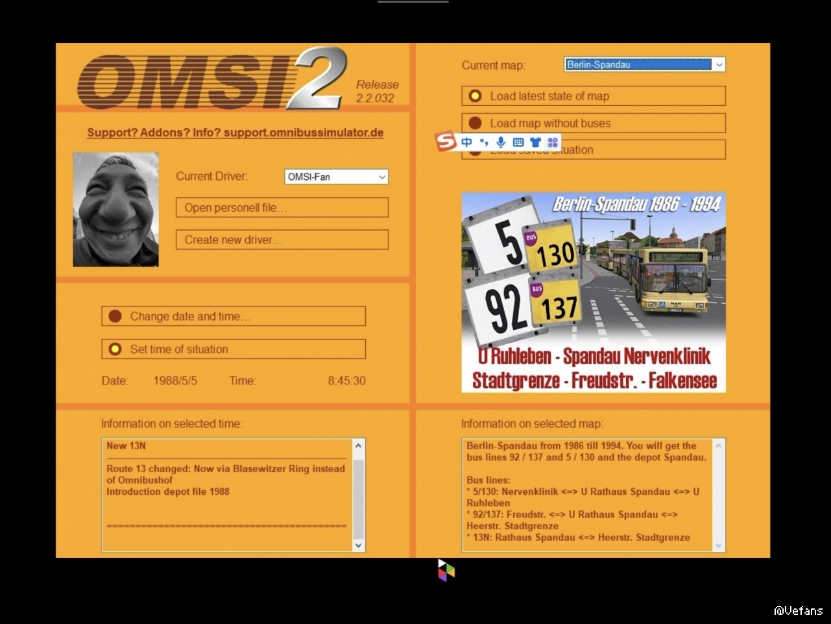Image resolution: width=831 pixels, height=624 pixels.
Task: Select Change date and time option
Action: [234, 316]
